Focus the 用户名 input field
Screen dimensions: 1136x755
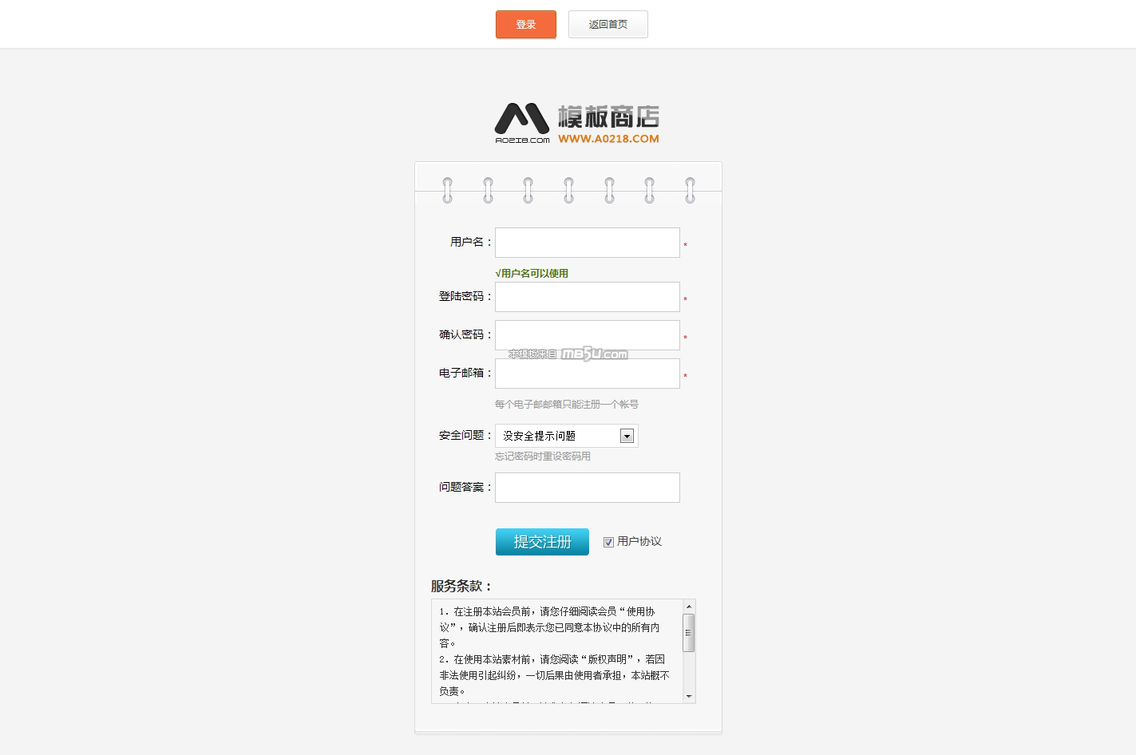tap(587, 243)
